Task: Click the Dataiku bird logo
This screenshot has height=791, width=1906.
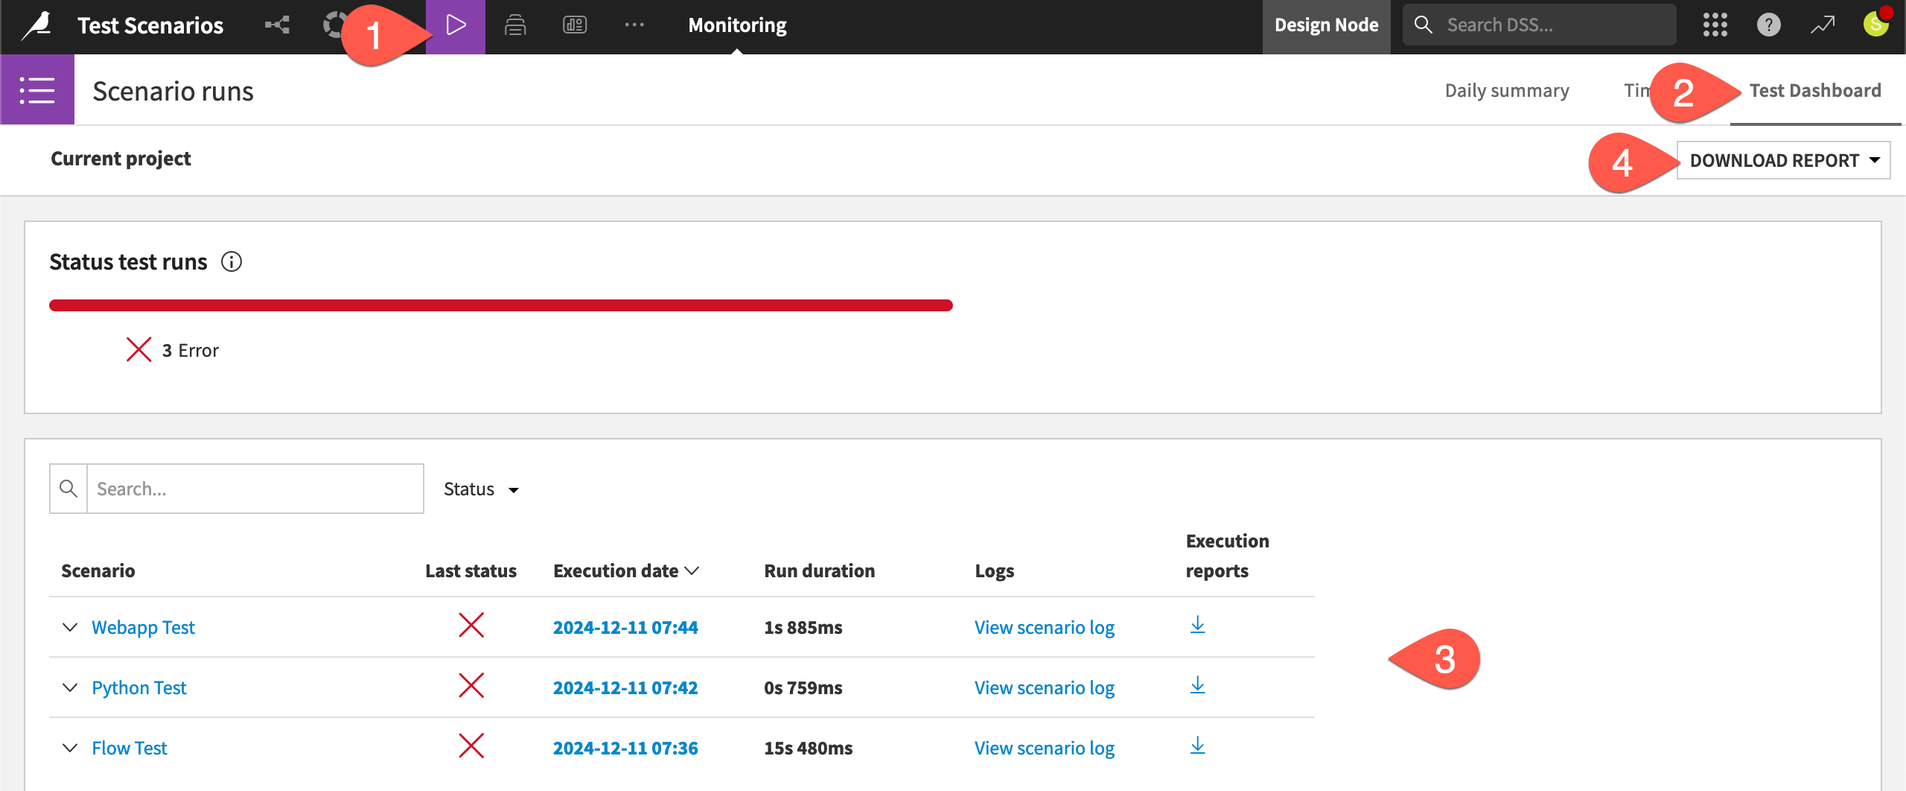Action: coord(35,25)
